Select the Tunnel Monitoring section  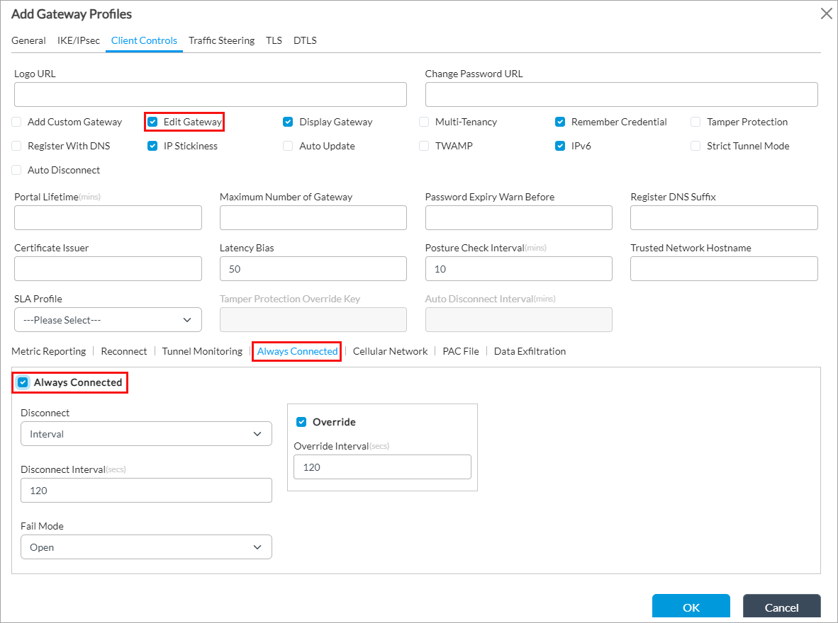pos(202,351)
